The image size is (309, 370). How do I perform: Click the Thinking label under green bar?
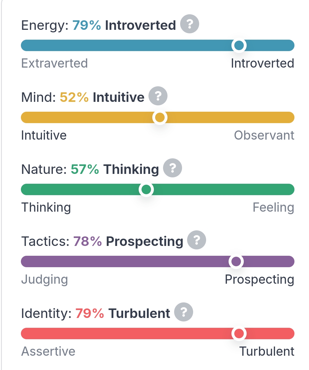pos(46,208)
